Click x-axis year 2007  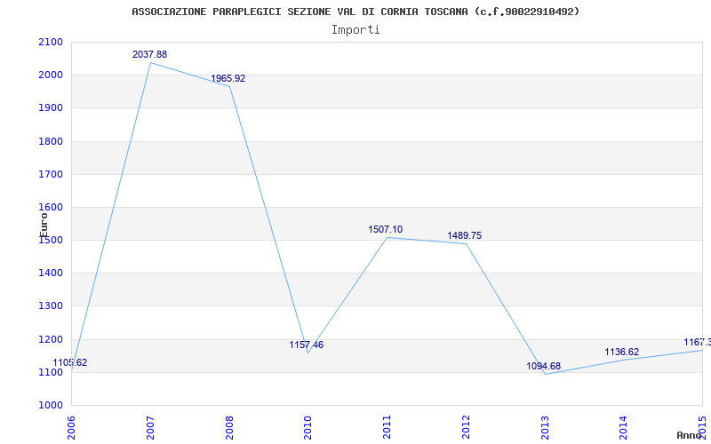[150, 428]
